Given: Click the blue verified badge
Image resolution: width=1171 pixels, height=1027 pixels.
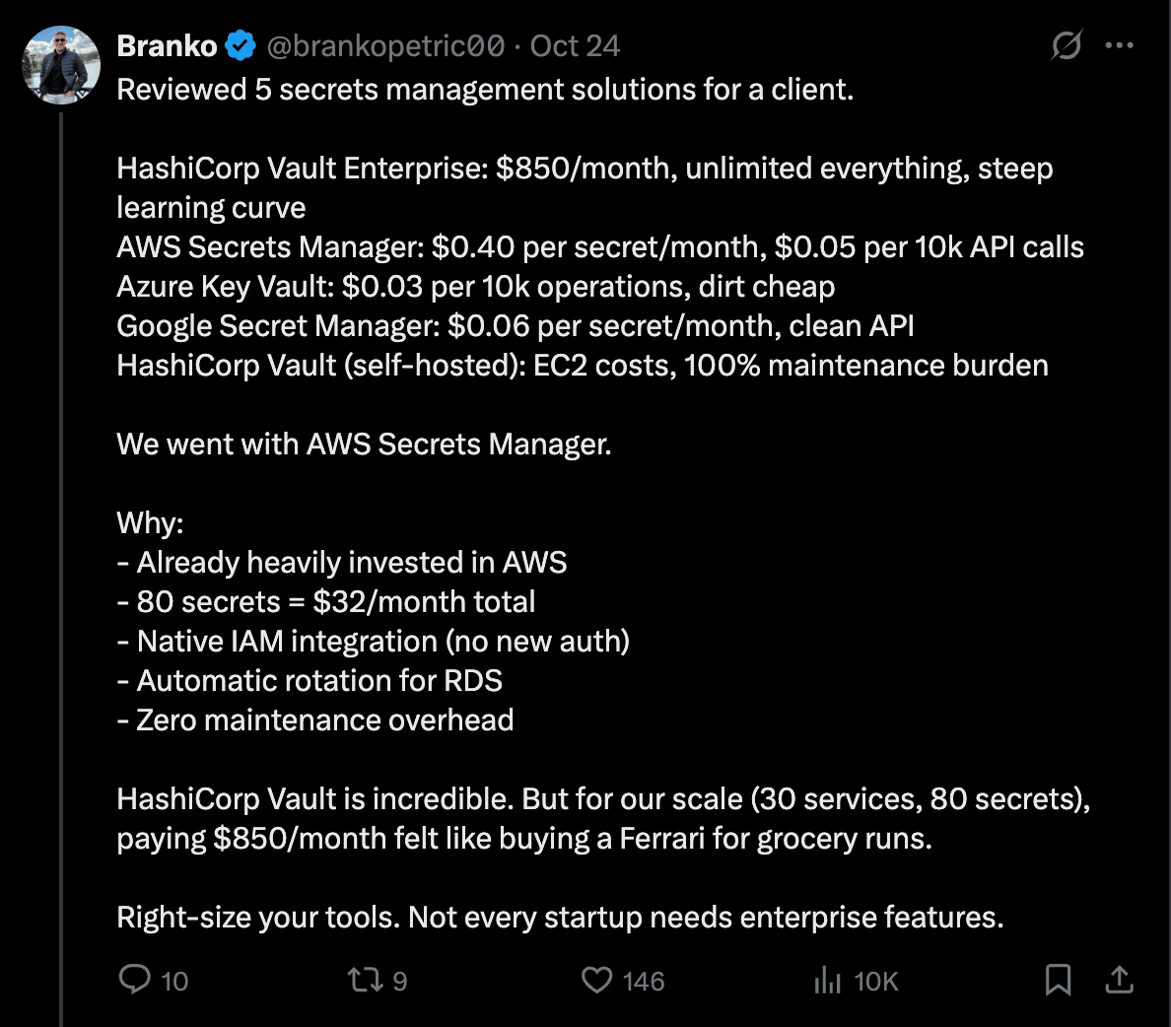Looking at the screenshot, I should click(x=241, y=46).
